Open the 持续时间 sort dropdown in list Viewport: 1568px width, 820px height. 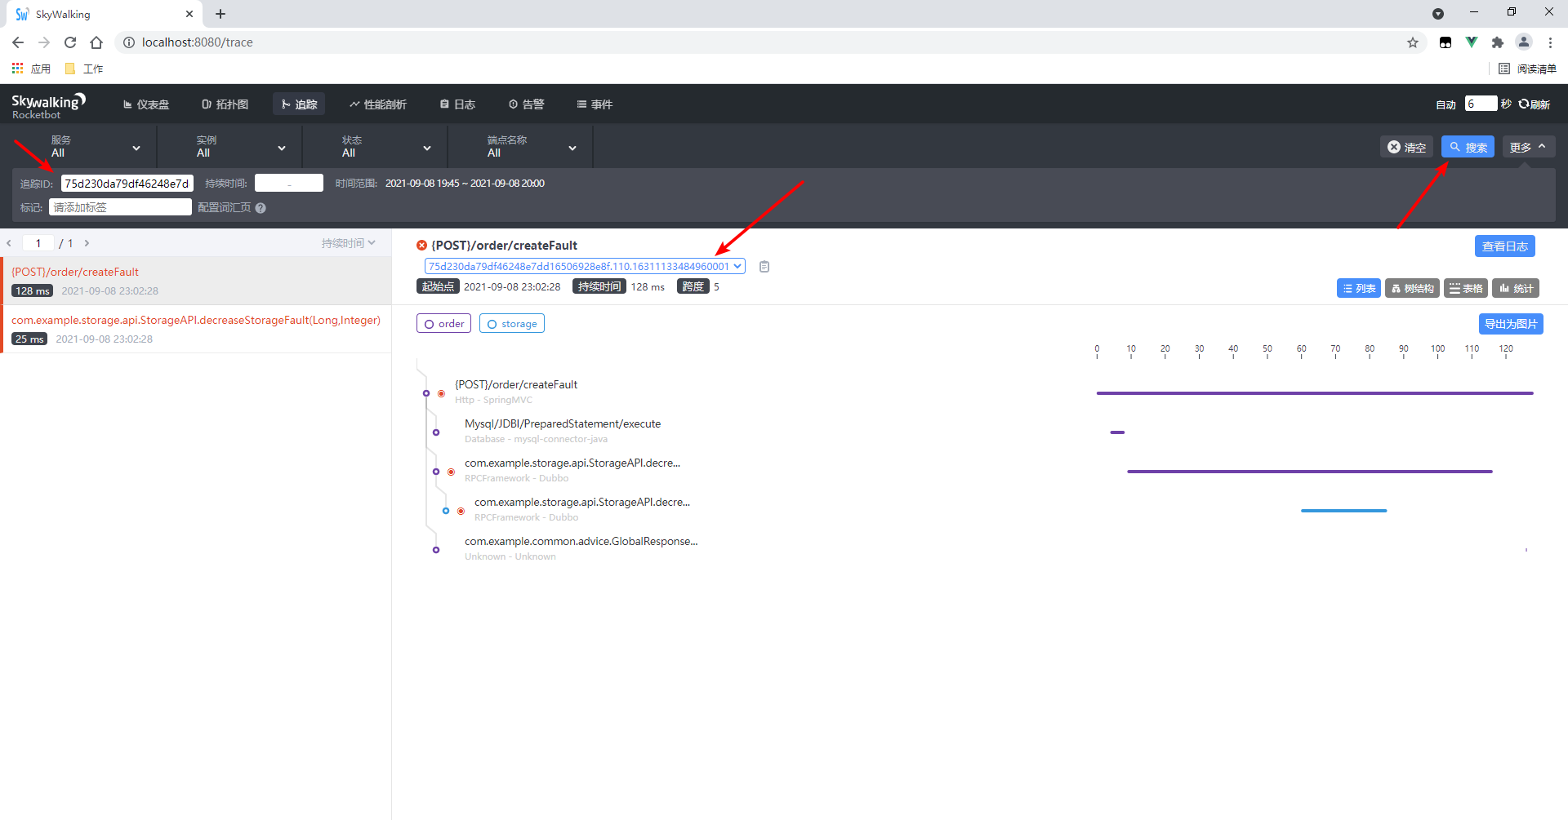click(349, 243)
